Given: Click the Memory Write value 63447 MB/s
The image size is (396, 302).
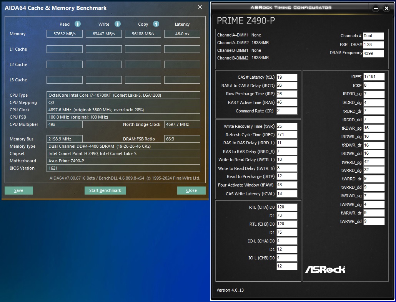Looking at the screenshot, I should [x=103, y=34].
